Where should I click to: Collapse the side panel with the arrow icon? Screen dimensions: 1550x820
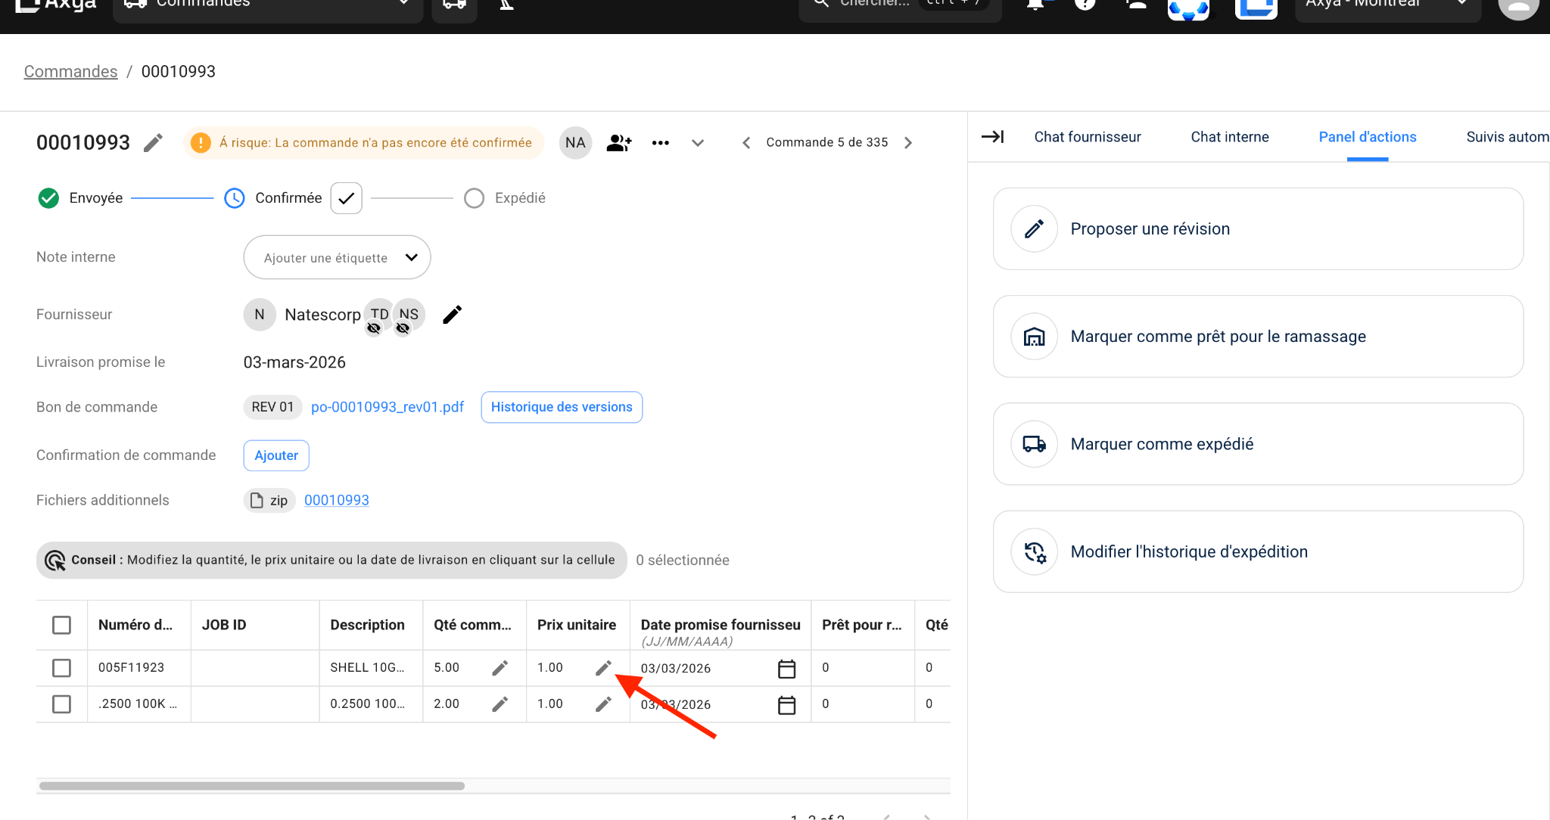(x=993, y=138)
